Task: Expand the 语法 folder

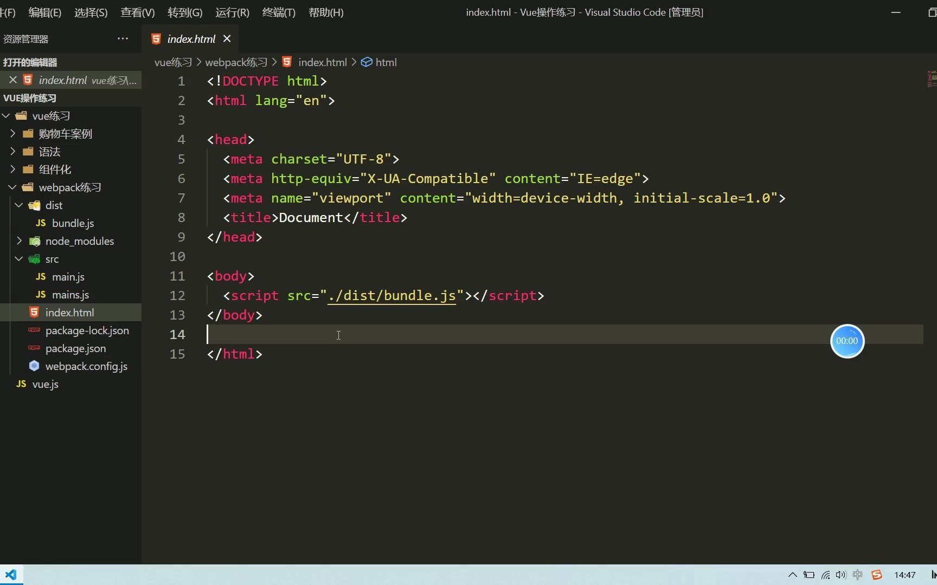Action: (x=12, y=152)
